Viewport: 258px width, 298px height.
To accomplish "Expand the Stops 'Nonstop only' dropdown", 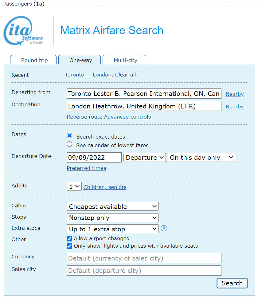I will 112,218.
